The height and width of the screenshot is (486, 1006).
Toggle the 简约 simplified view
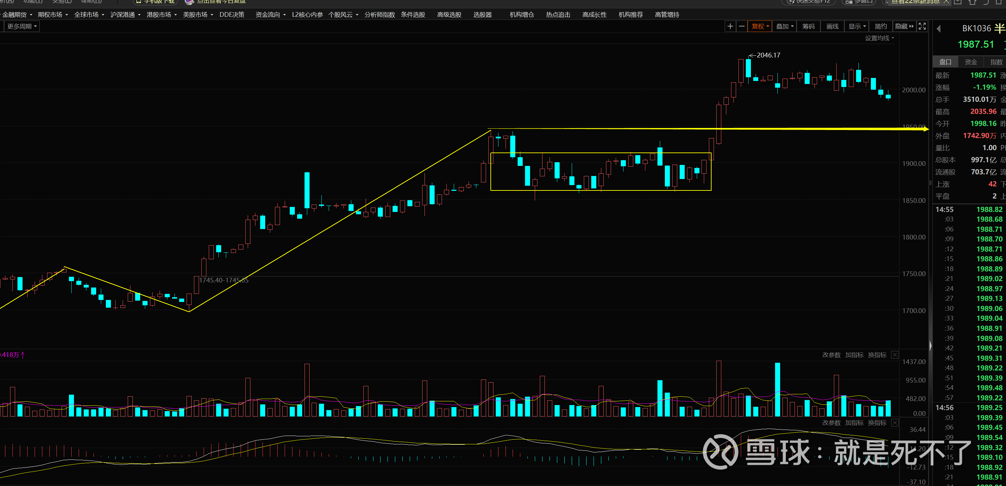pos(881,26)
